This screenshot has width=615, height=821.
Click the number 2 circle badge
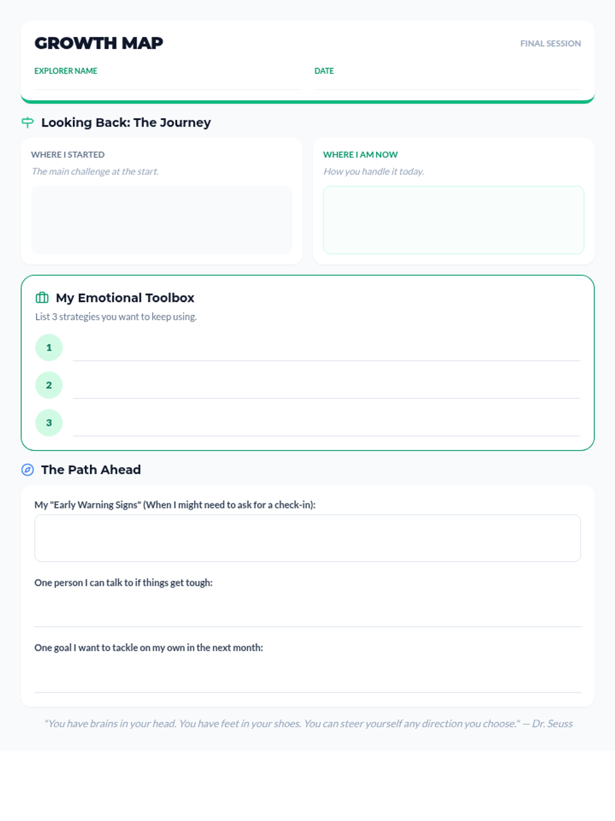click(x=49, y=385)
